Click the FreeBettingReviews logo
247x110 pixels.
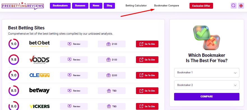(x=23, y=6)
